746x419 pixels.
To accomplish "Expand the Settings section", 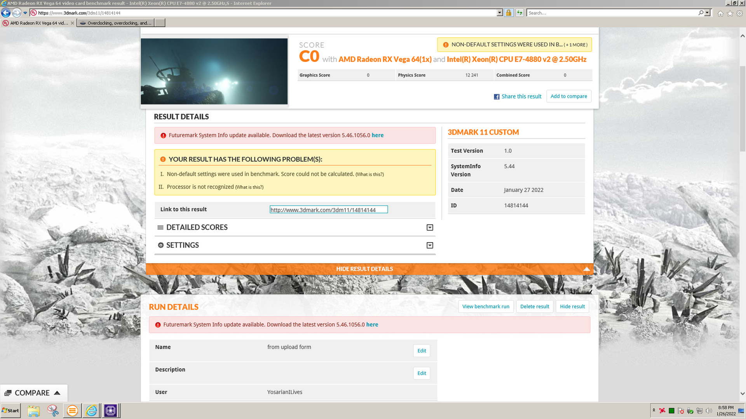I will pyautogui.click(x=430, y=245).
